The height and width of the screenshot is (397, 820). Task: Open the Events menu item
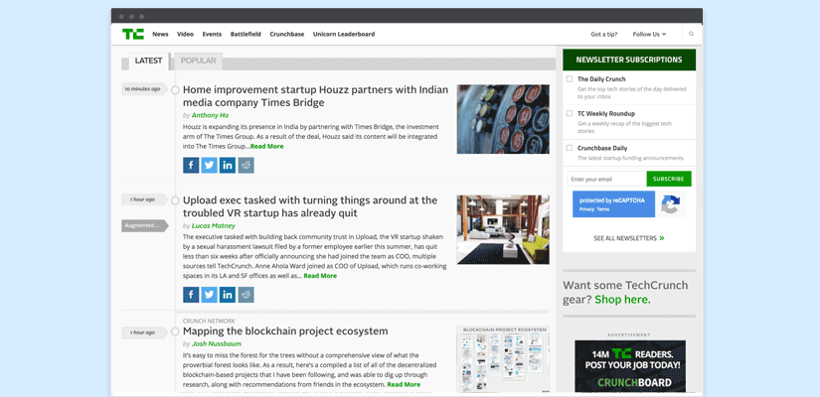(212, 34)
